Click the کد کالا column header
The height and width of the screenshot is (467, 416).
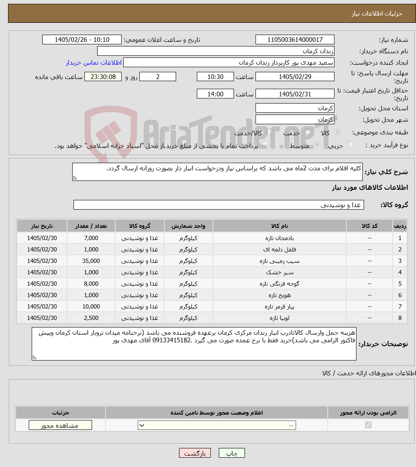[x=369, y=226]
